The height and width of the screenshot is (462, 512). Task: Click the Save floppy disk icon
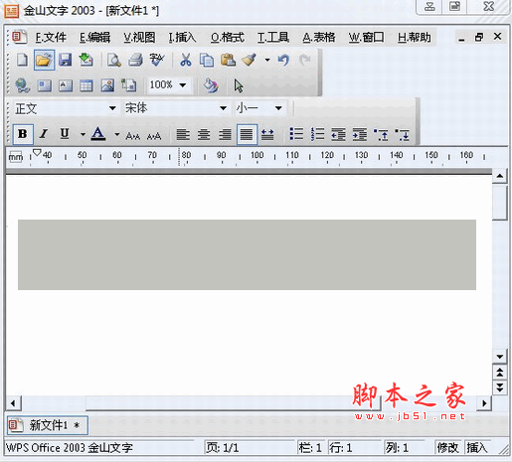point(66,60)
